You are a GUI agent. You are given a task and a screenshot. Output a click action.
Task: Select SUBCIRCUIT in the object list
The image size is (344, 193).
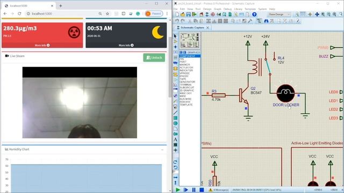click(x=187, y=87)
